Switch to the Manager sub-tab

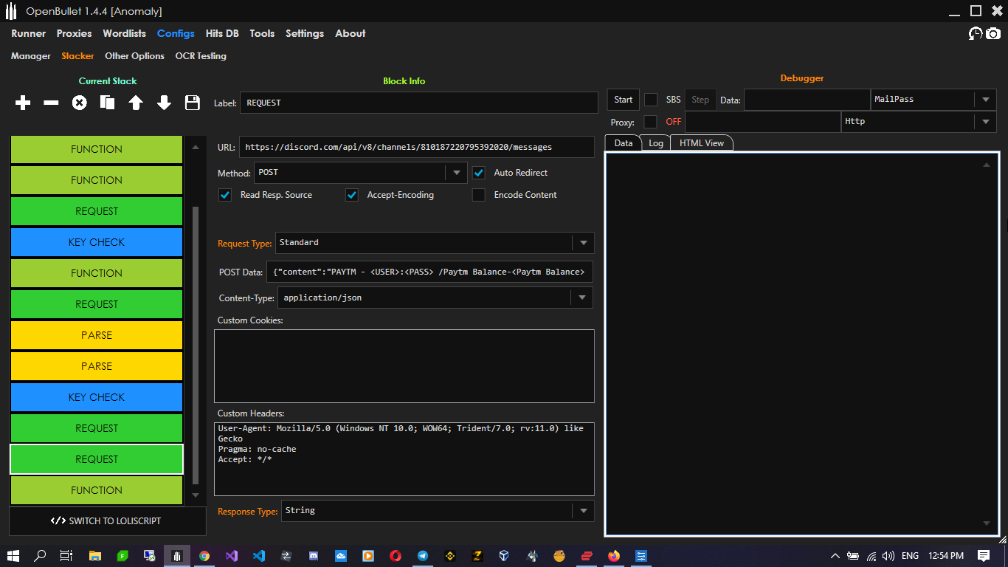31,56
